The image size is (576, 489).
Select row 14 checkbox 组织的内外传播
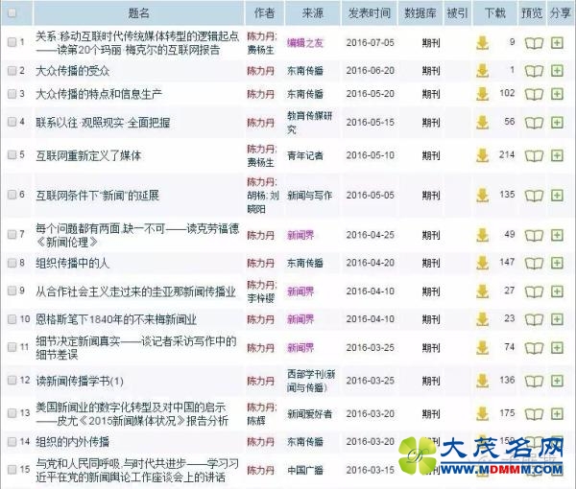[12, 441]
